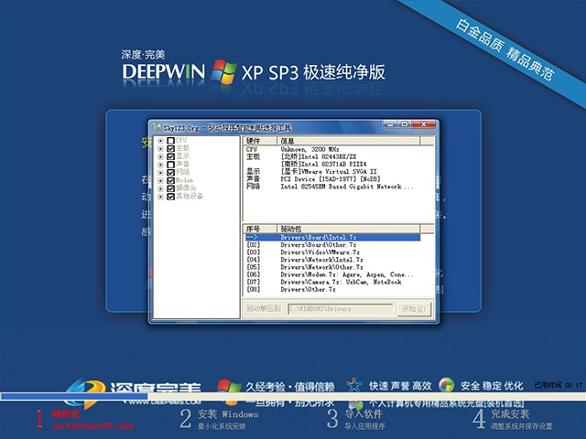The width and height of the screenshot is (586, 439).
Task: Click the step 3 导入软件 label
Action: click(364, 414)
